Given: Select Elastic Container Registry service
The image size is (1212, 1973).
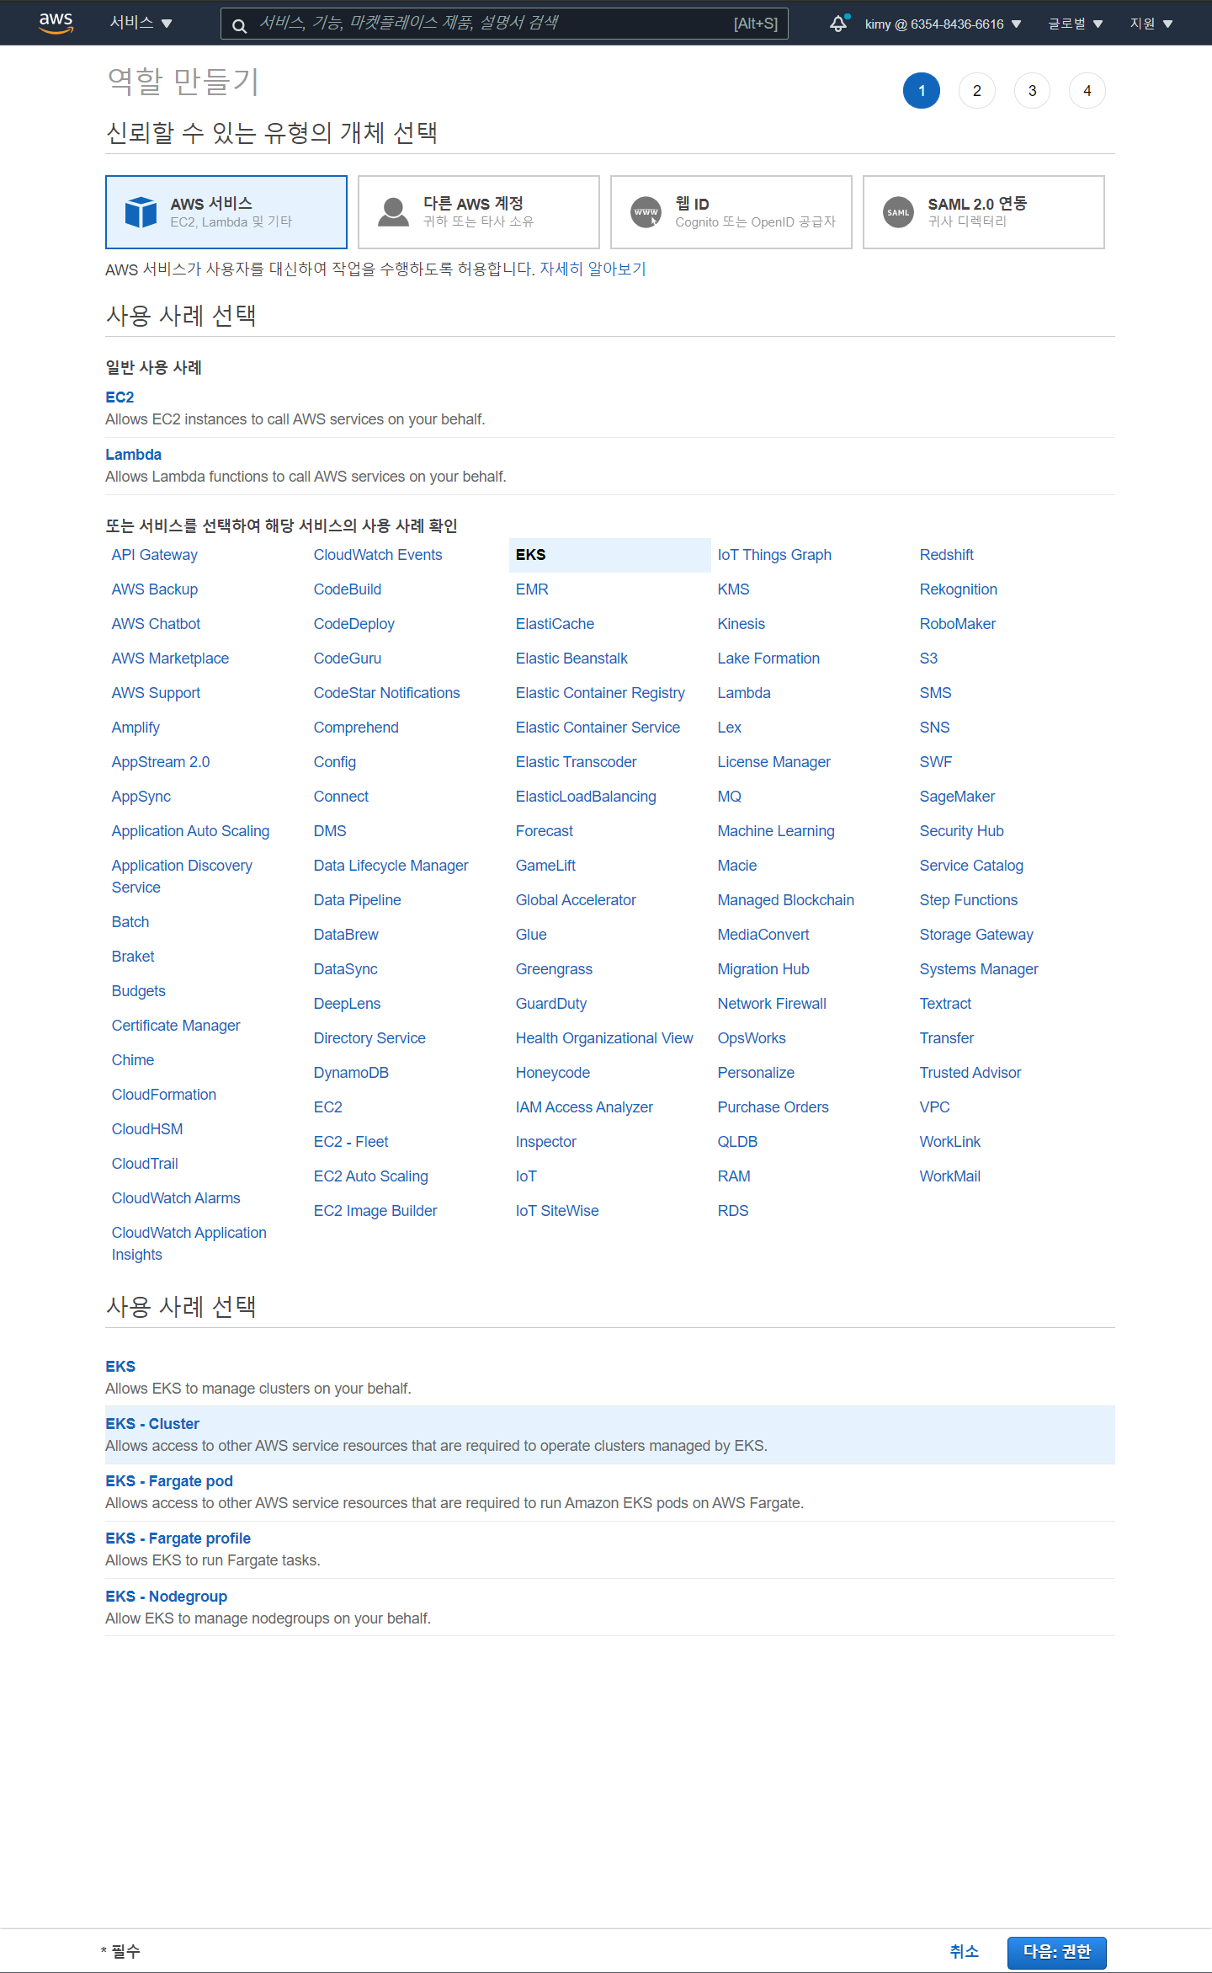Looking at the screenshot, I should (x=600, y=693).
